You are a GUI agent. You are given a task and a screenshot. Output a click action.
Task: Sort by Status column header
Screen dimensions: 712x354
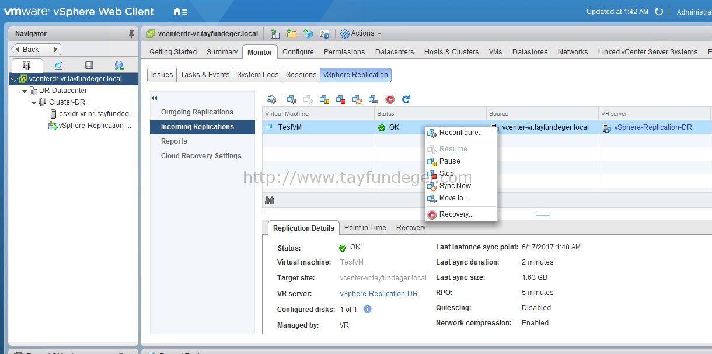(x=430, y=114)
